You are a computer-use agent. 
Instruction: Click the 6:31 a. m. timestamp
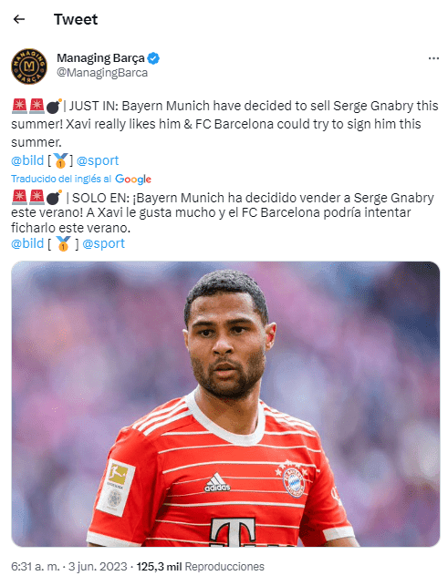pyautogui.click(x=36, y=567)
